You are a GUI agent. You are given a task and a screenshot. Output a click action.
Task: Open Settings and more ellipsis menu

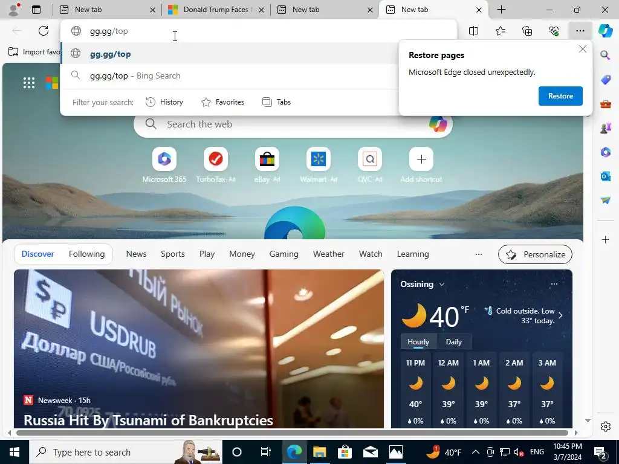580,31
